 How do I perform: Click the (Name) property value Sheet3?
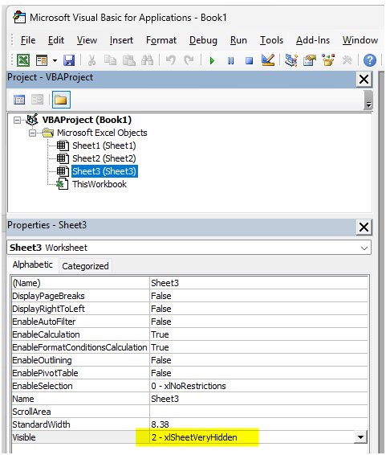point(258,283)
